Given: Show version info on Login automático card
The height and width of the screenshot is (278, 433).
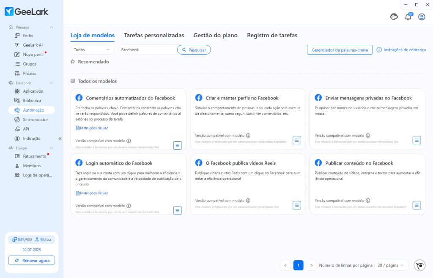Looking at the screenshot, I should click(129, 206).
